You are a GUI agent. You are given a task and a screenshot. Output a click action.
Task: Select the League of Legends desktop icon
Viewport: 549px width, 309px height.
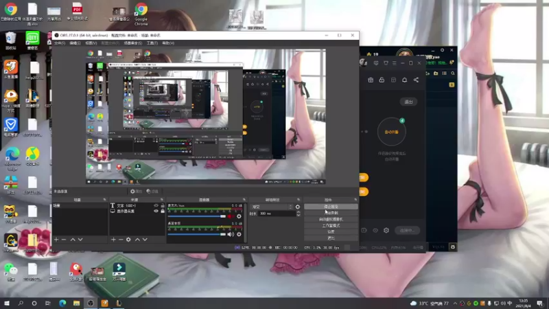point(32,98)
